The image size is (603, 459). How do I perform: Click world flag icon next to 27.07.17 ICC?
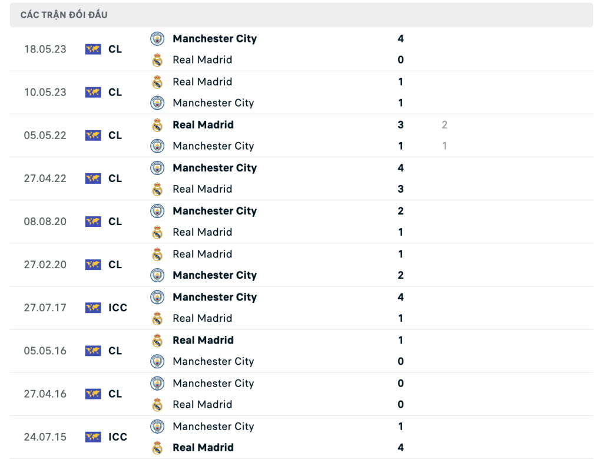93,308
